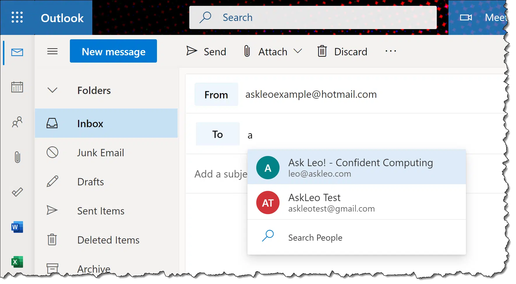This screenshot has width=516, height=284.
Task: Click the Drafts pencil icon
Action: 52,181
